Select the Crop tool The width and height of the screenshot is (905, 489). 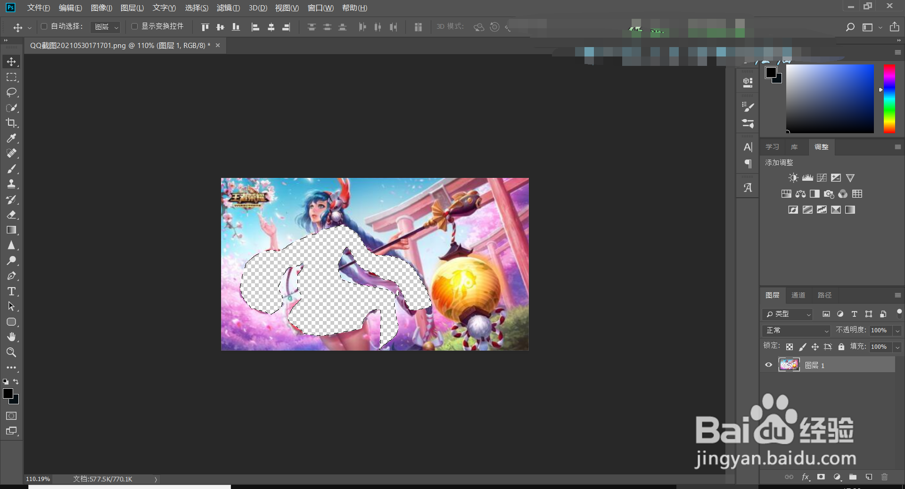coord(11,123)
